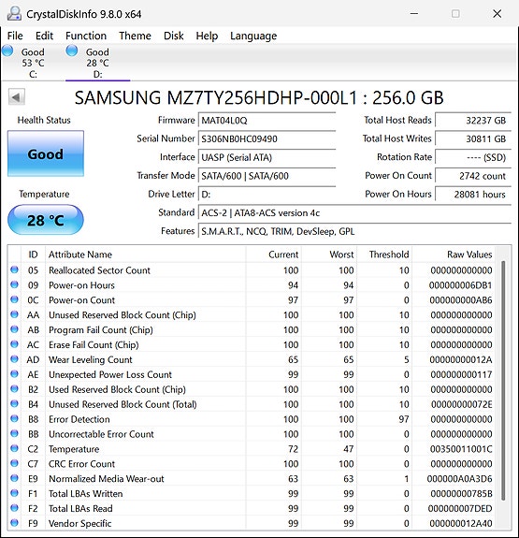
Task: Click status orb for Normalized Media Wear-out
Action: 14,478
